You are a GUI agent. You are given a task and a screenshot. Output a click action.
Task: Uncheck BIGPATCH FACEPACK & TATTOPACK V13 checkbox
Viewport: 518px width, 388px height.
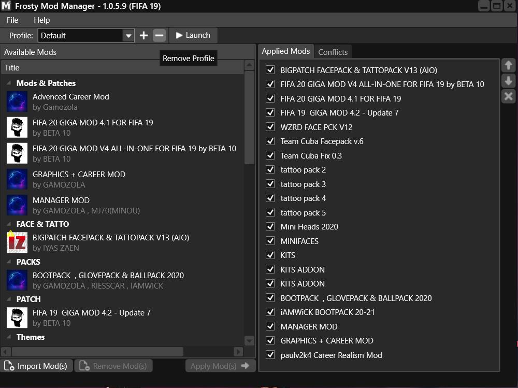pos(270,70)
